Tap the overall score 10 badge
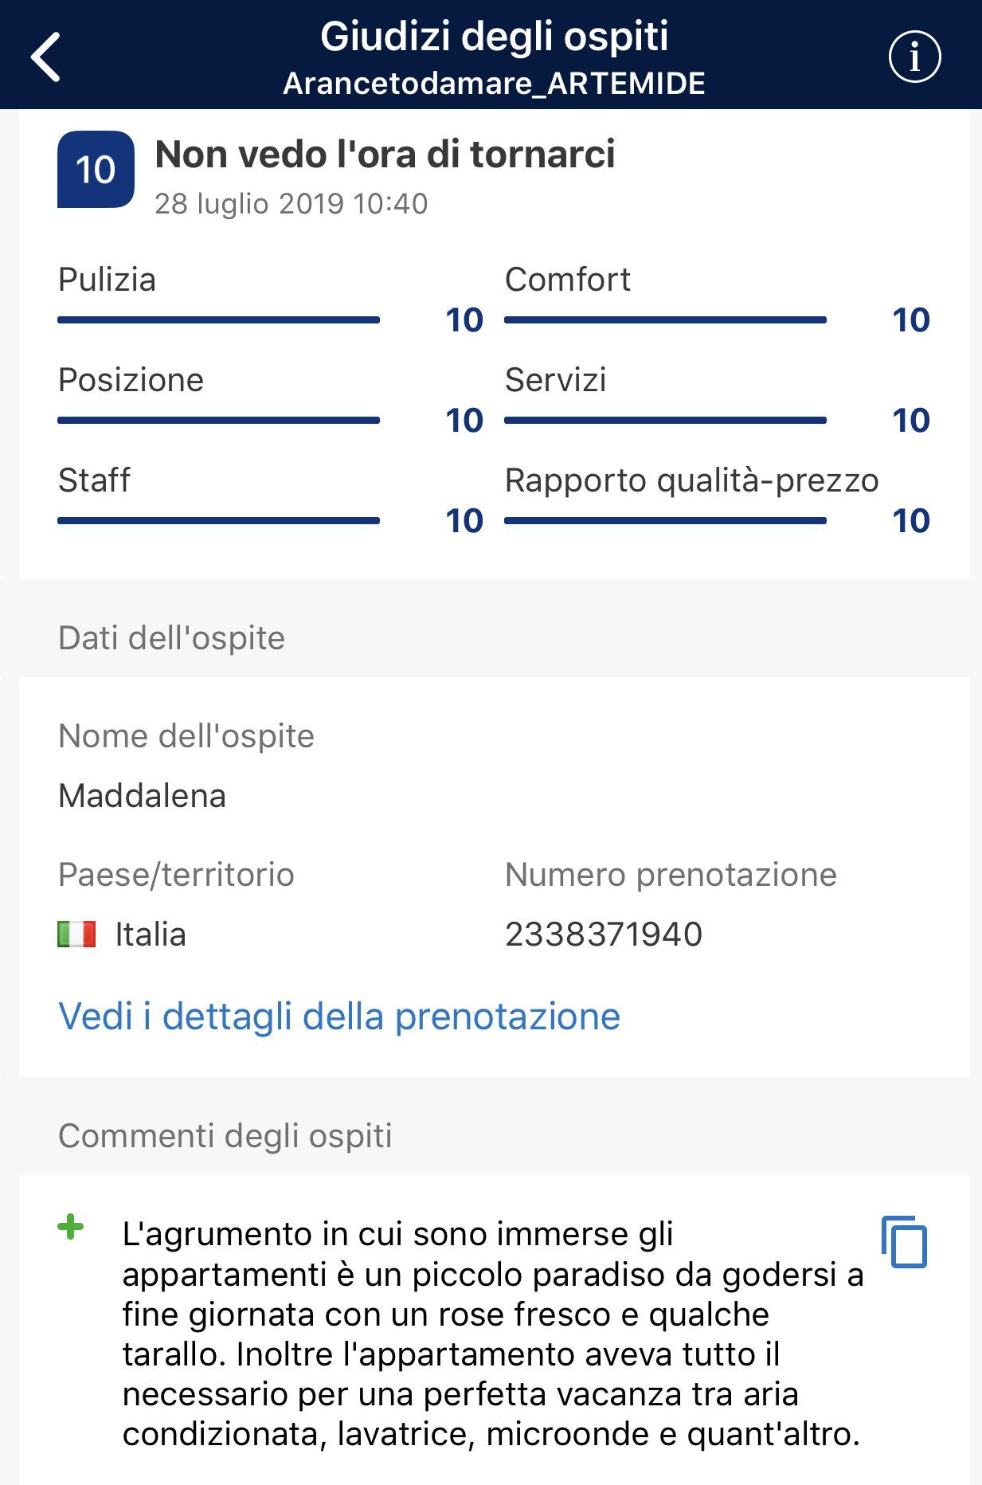Viewport: 982px width, 1485px height. (96, 170)
